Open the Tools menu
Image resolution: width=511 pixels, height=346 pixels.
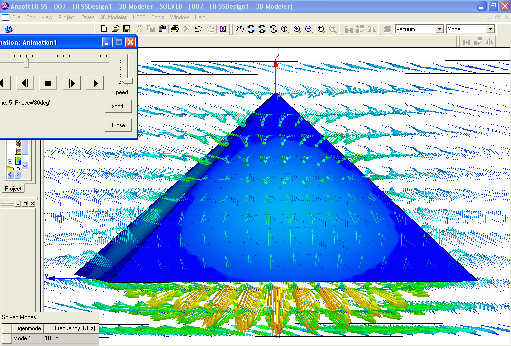pos(157,17)
